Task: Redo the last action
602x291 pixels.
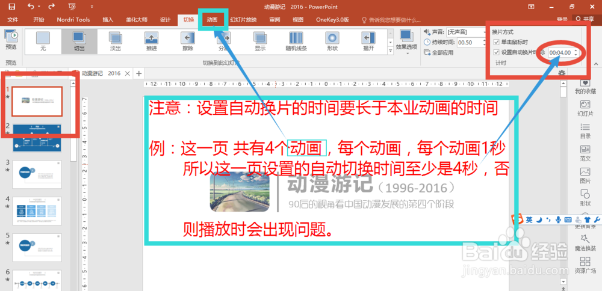Action: [51, 7]
